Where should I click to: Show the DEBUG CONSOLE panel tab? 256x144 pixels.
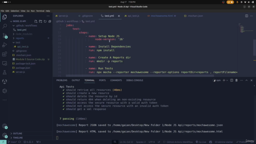(134, 80)
